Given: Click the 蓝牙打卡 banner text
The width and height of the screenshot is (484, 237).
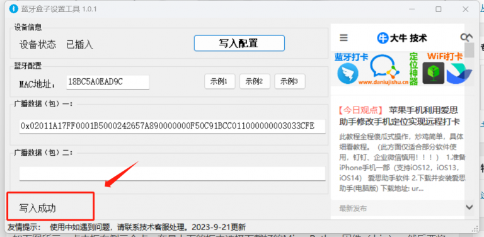Looking at the screenshot, I should (x=351, y=57).
